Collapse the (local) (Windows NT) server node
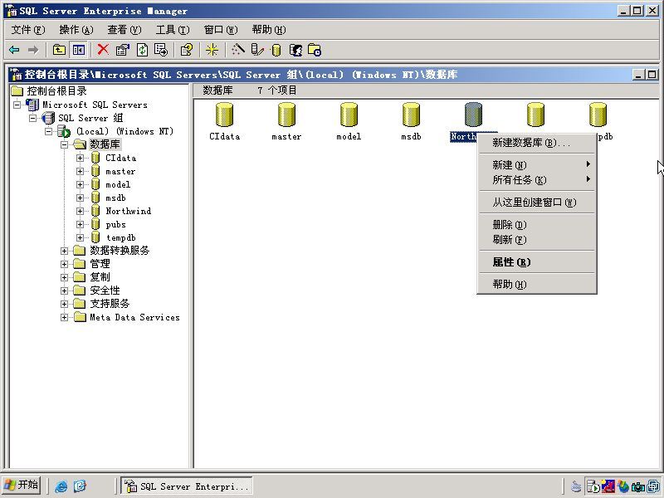This screenshot has width=664, height=498. point(48,131)
